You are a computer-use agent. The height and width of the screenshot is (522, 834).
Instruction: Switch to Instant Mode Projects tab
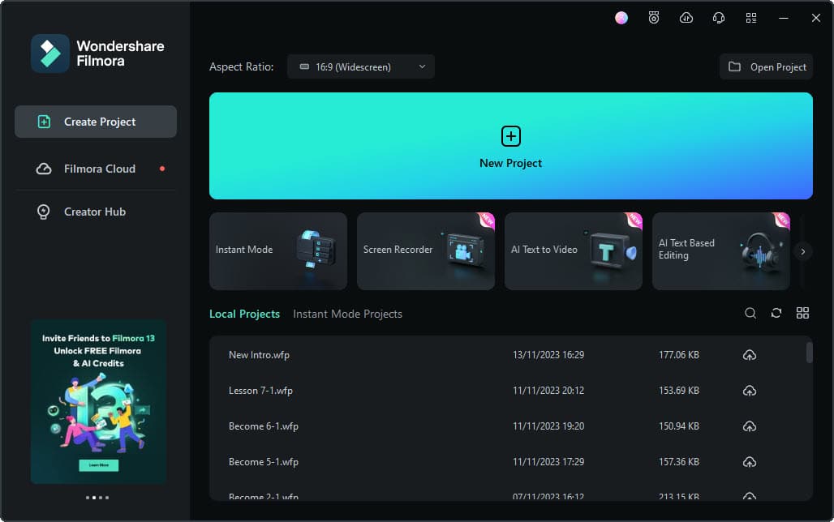(x=347, y=314)
